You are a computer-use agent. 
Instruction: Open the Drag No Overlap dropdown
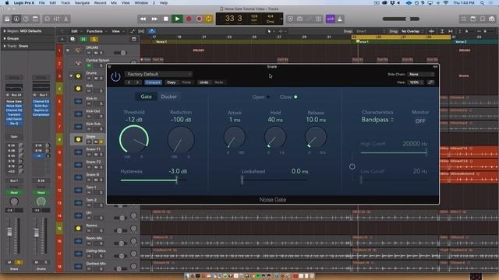tap(412, 31)
